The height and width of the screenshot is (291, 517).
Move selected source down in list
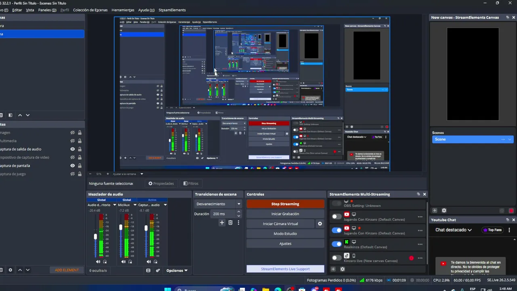click(27, 270)
